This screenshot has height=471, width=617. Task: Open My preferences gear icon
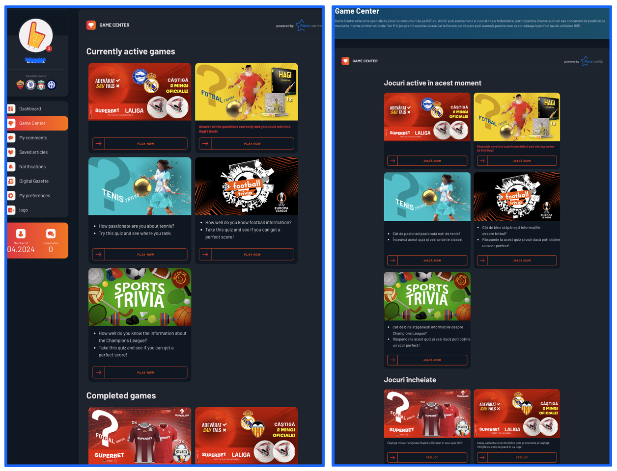coord(11,196)
